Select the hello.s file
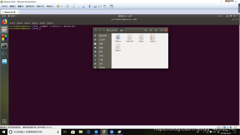 (x=118, y=47)
